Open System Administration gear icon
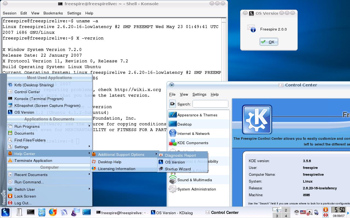This screenshot has width=350, height=218. [x=173, y=189]
